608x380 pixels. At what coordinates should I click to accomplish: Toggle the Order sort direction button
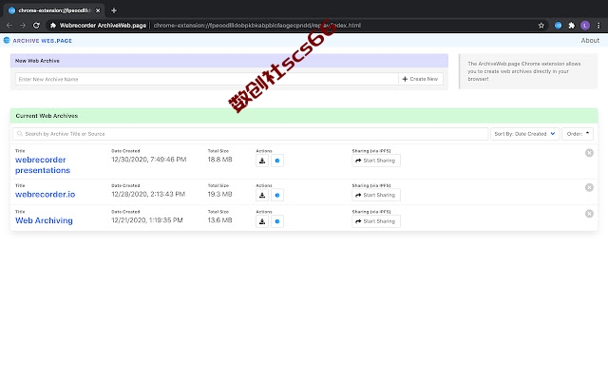(x=578, y=134)
